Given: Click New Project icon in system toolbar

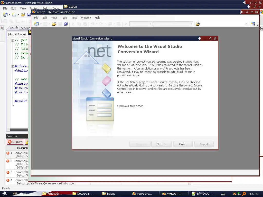Looking at the screenshot, I should (x=36, y=24).
